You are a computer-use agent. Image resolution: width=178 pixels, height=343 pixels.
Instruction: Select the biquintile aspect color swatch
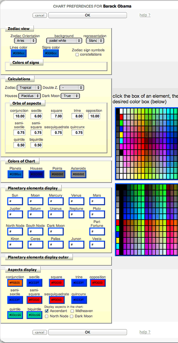34,315
